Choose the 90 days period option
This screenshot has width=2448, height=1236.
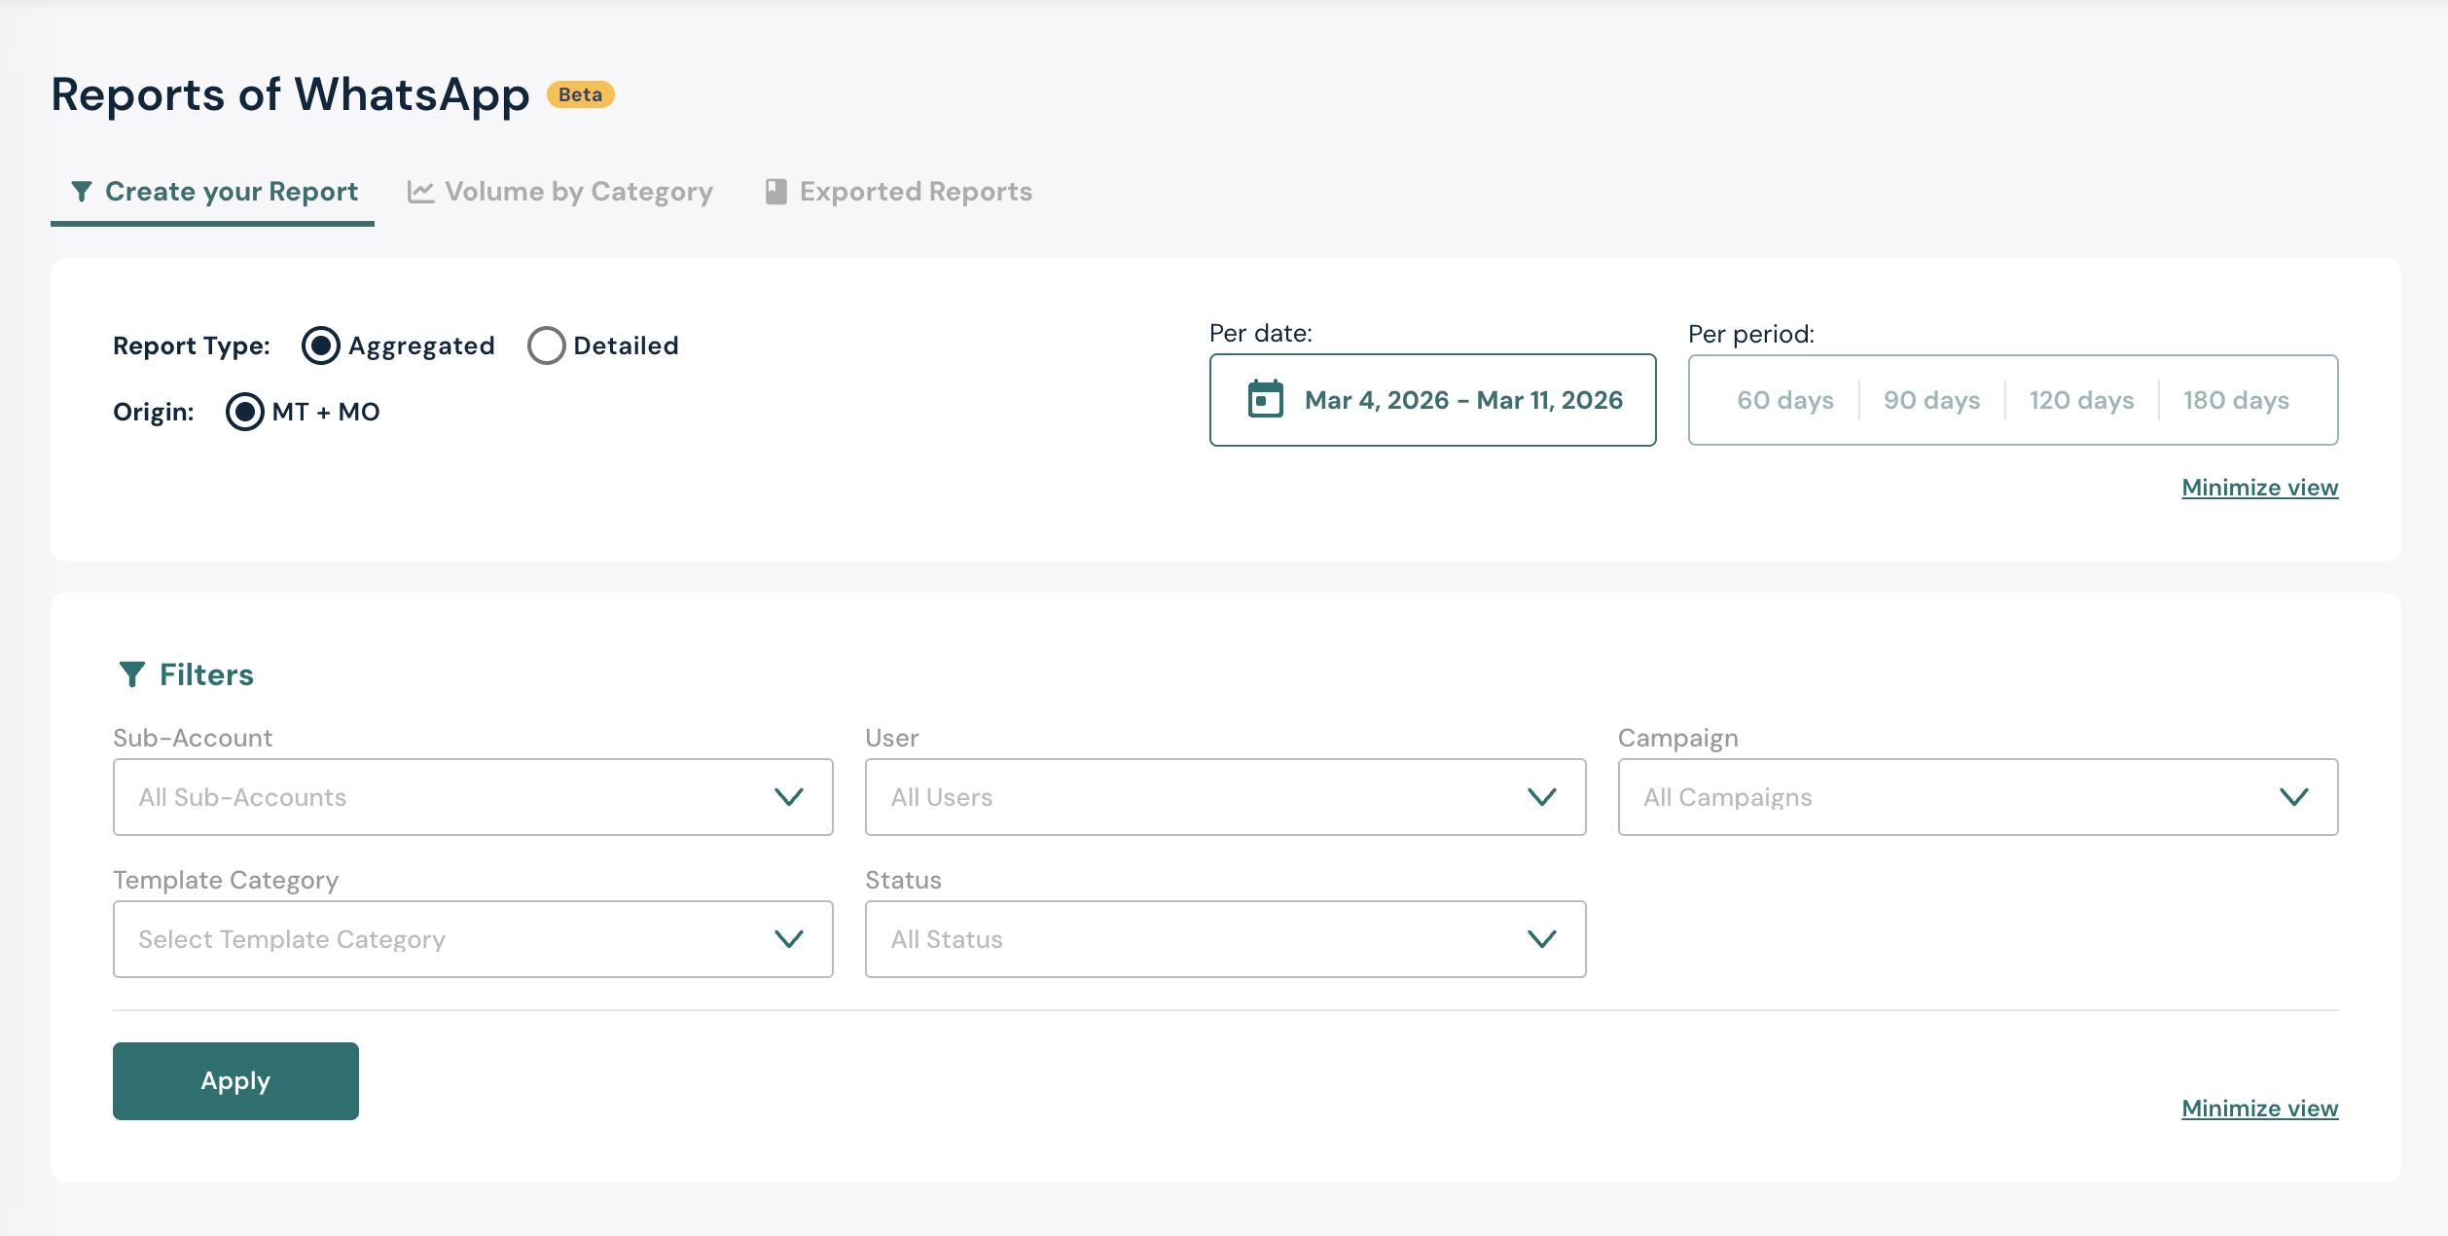pyautogui.click(x=1931, y=400)
